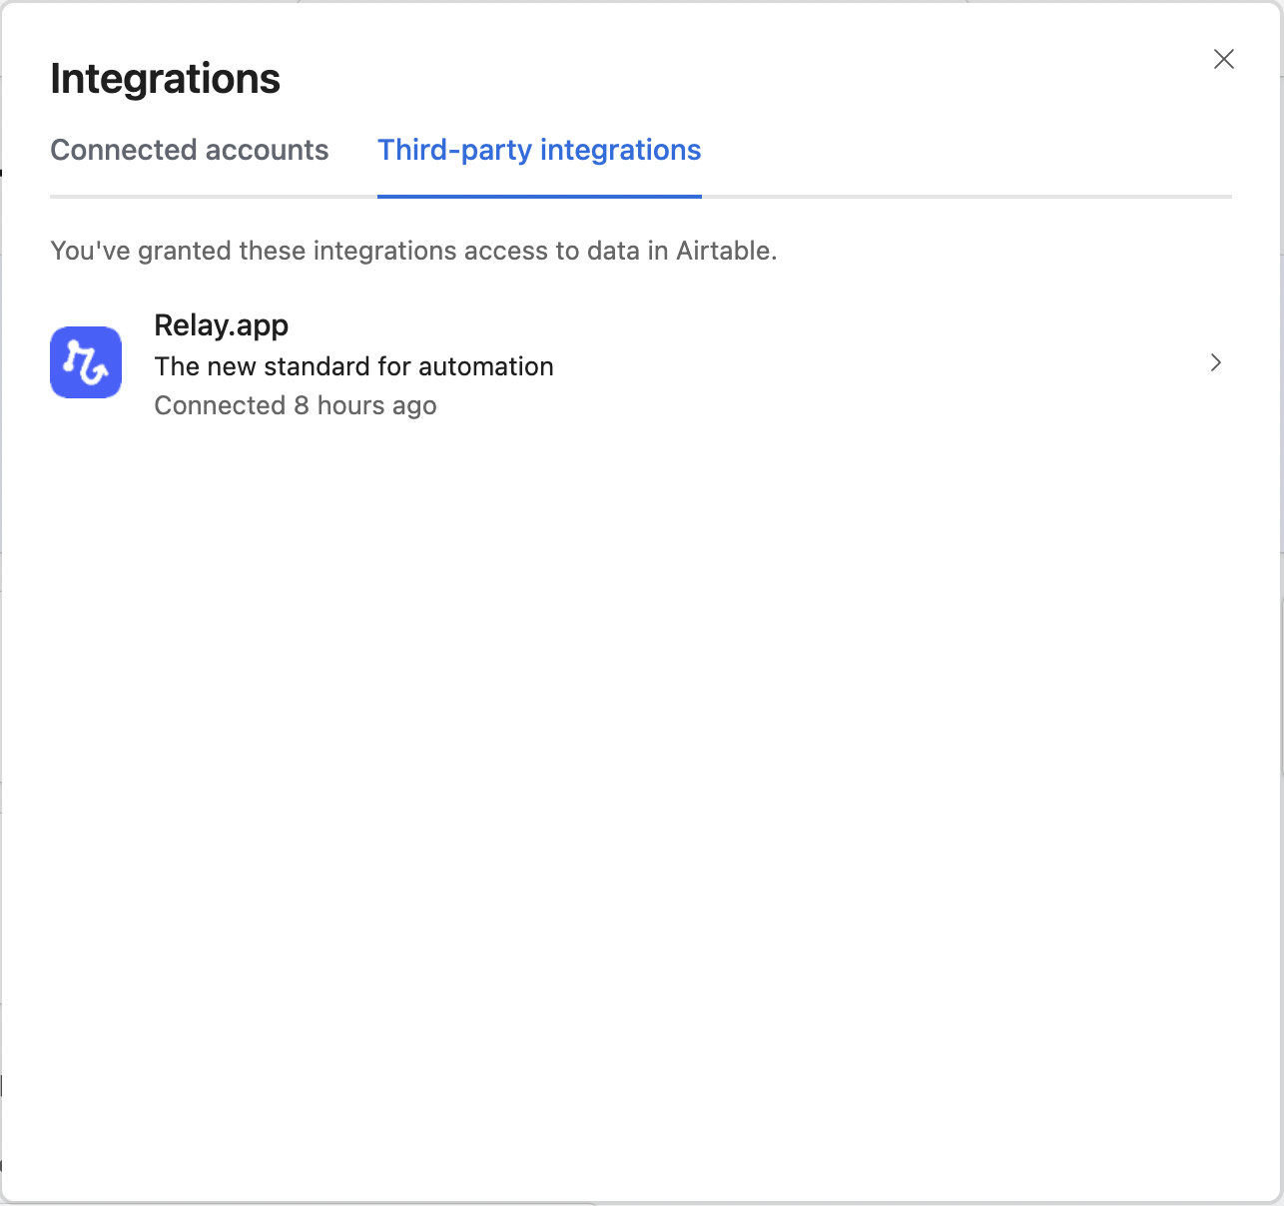Screen dimensions: 1284x1206
Task: Close the Integrations dialog with the X
Action: [1223, 59]
